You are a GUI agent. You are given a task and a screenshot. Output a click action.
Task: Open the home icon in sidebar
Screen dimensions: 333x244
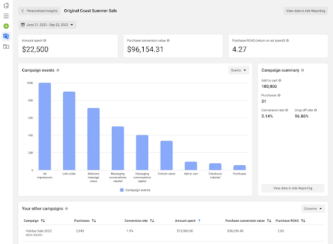click(x=6, y=5)
